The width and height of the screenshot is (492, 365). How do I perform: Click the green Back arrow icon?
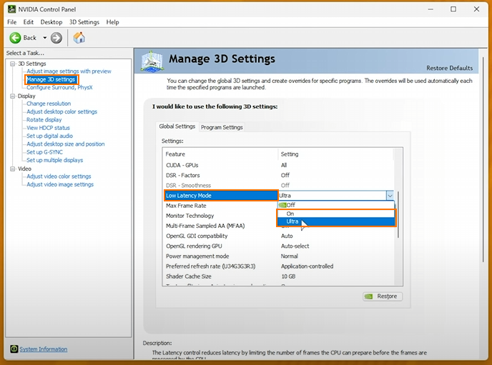click(x=15, y=38)
